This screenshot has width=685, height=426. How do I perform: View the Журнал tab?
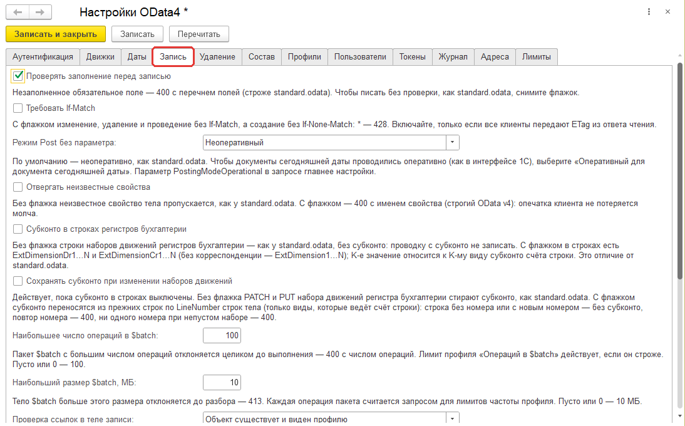(x=453, y=57)
